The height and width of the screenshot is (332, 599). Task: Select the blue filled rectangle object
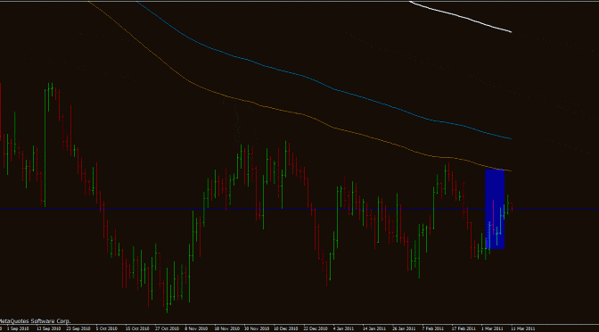click(495, 209)
